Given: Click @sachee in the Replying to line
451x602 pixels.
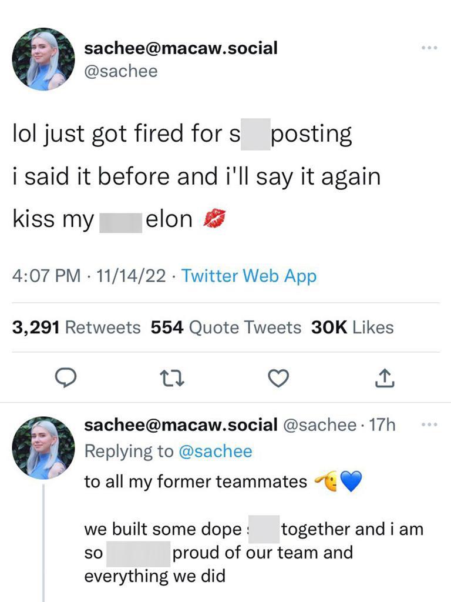Looking at the screenshot, I should tap(215, 451).
